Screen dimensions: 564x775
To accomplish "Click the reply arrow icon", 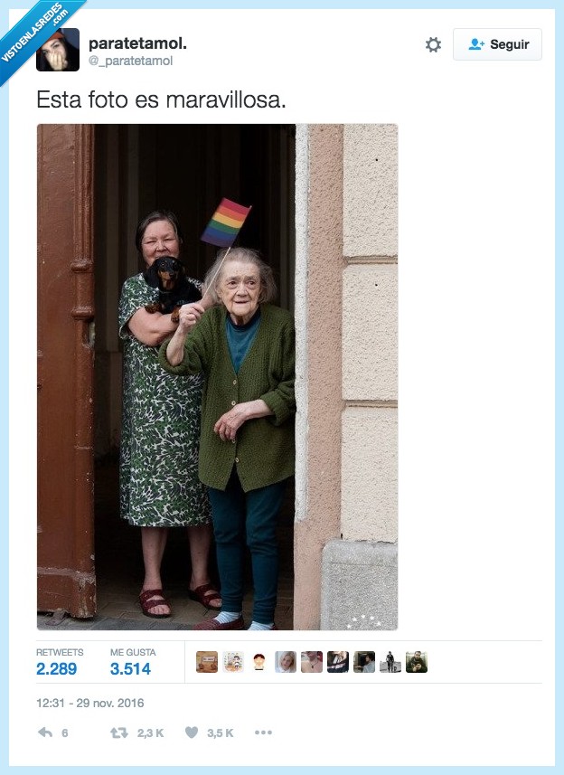I will 45,732.
